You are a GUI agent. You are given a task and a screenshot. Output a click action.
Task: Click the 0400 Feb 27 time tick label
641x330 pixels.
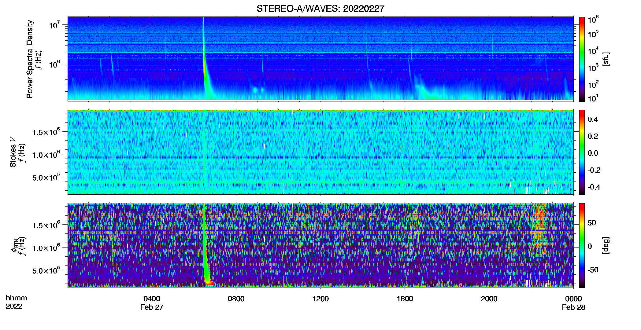(152, 303)
